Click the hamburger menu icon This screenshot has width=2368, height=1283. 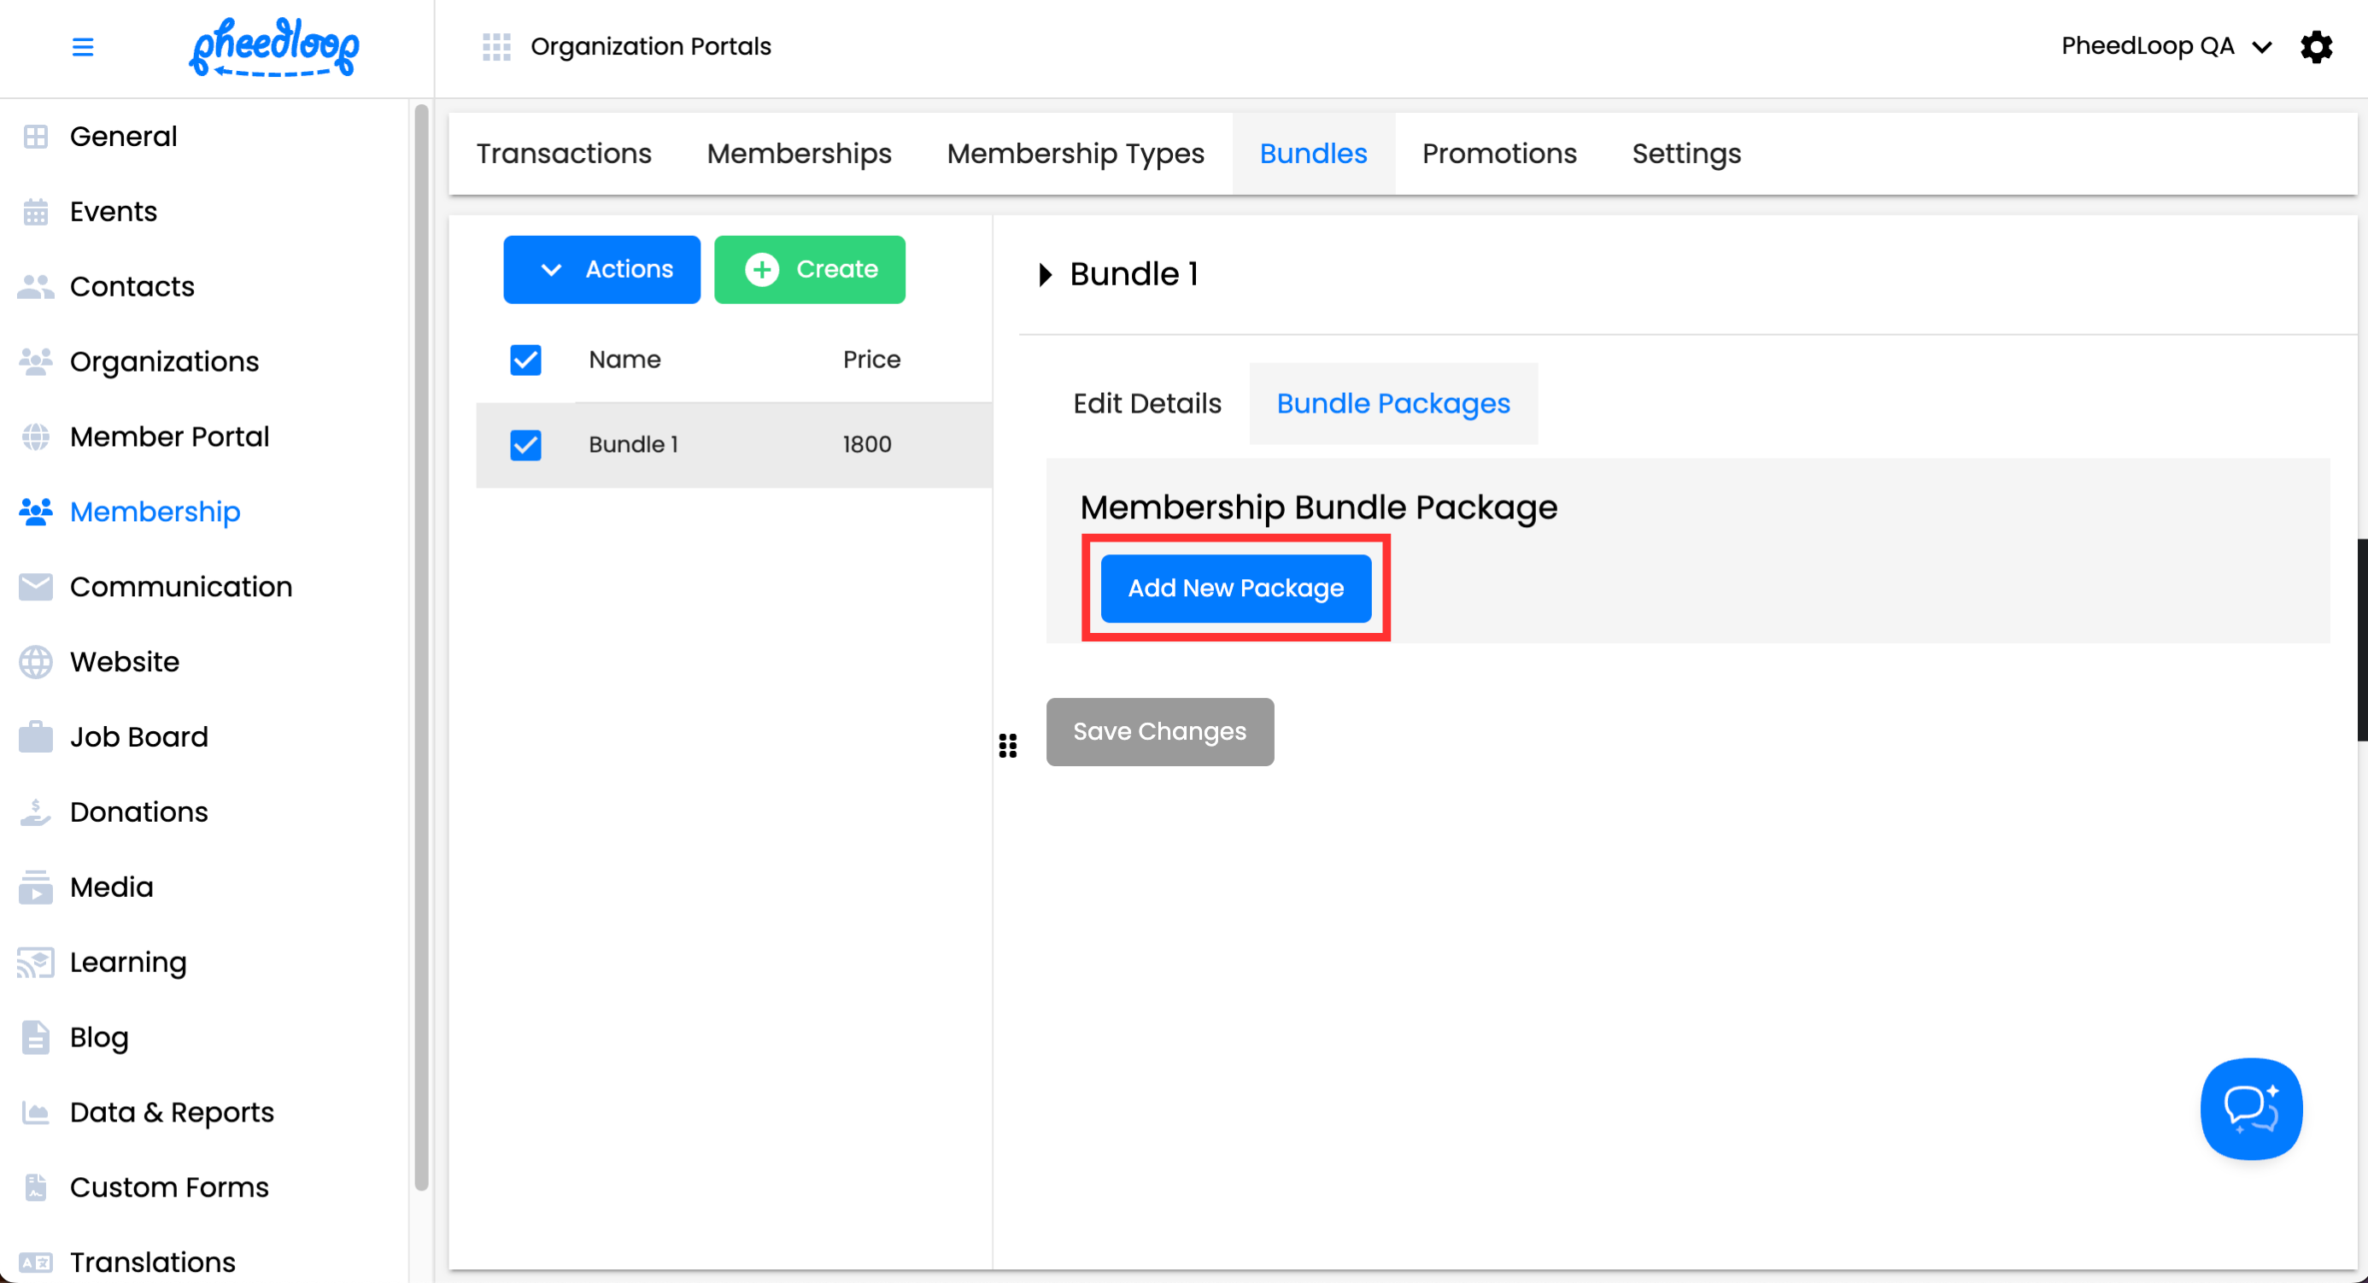pos(83,47)
